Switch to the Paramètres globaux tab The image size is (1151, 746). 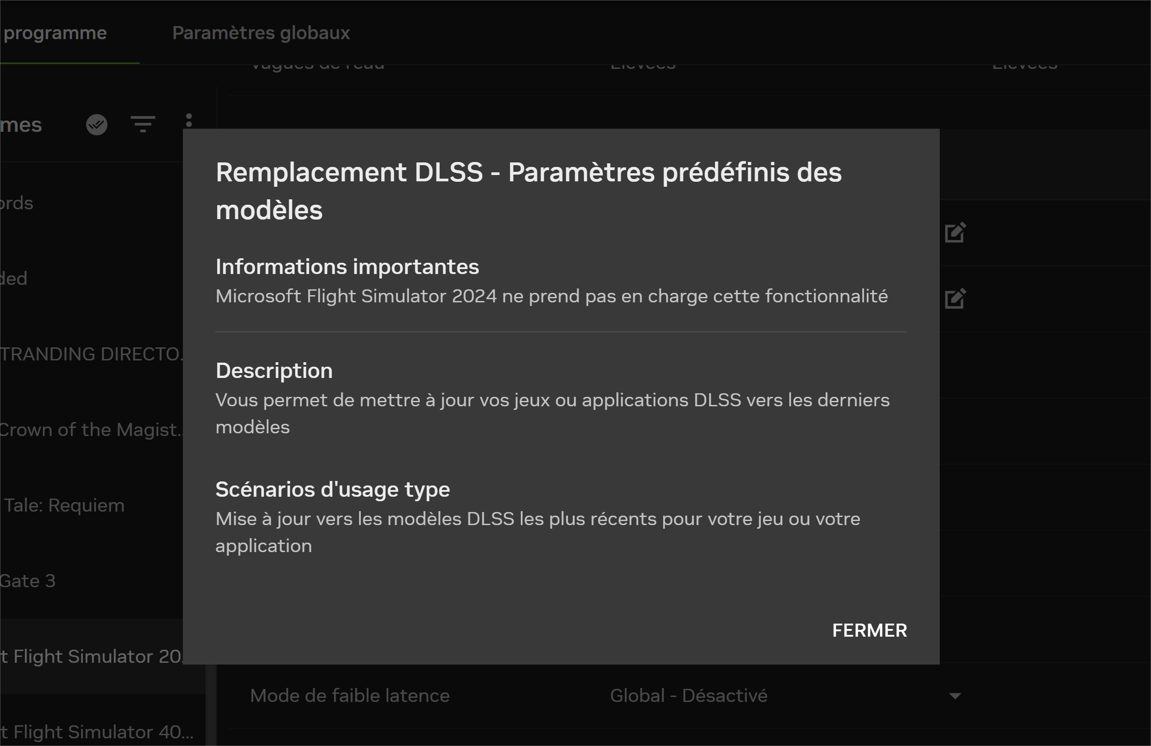pyautogui.click(x=261, y=33)
